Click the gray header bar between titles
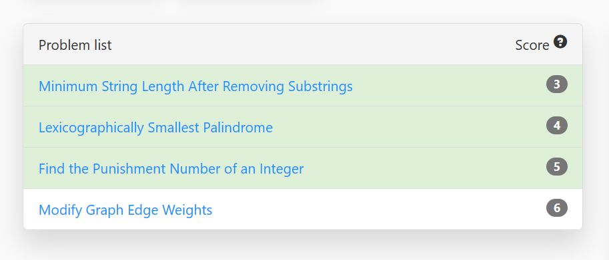Image resolution: width=609 pixels, height=260 pixels. pyautogui.click(x=311, y=45)
